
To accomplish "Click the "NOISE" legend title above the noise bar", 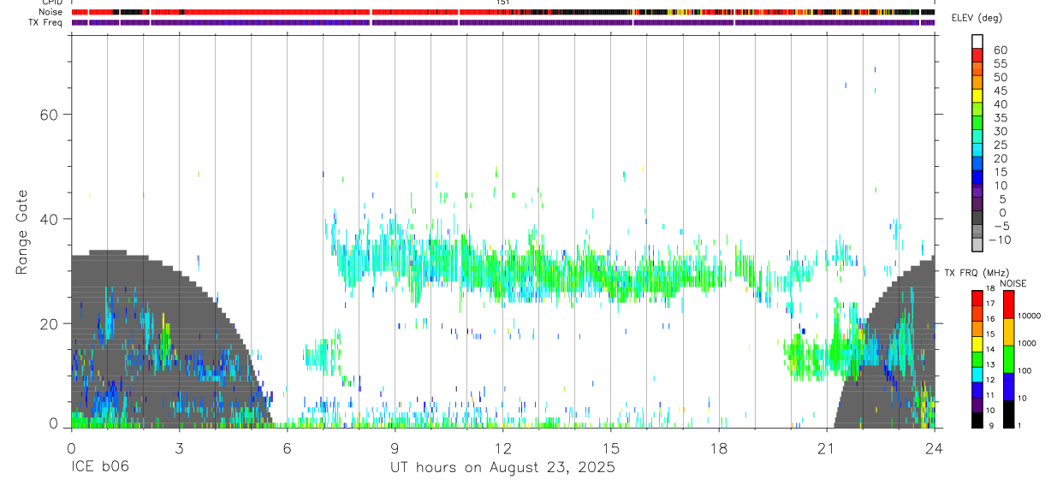I will [1013, 283].
